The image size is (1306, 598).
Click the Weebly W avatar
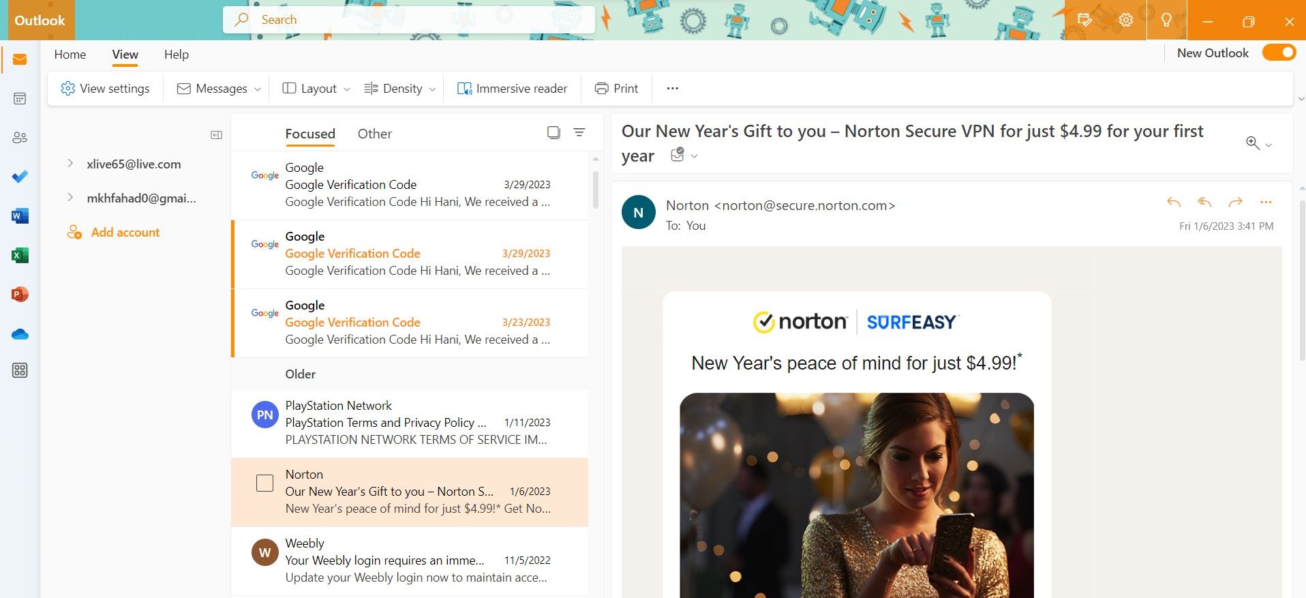click(265, 552)
